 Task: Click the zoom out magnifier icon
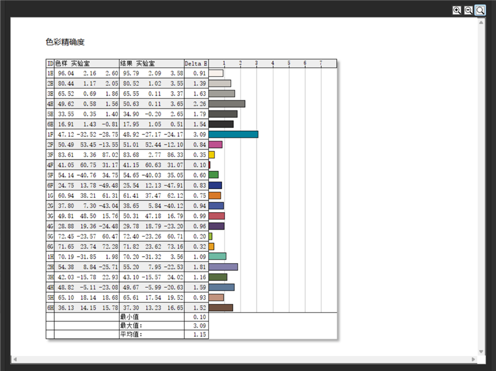469,10
